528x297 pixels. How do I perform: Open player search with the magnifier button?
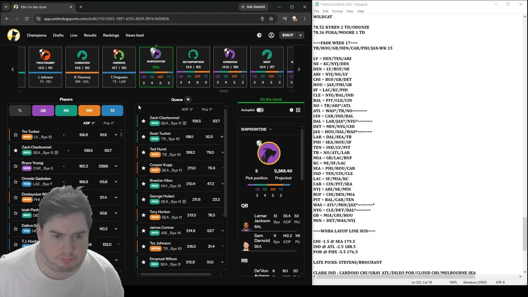click(20, 111)
